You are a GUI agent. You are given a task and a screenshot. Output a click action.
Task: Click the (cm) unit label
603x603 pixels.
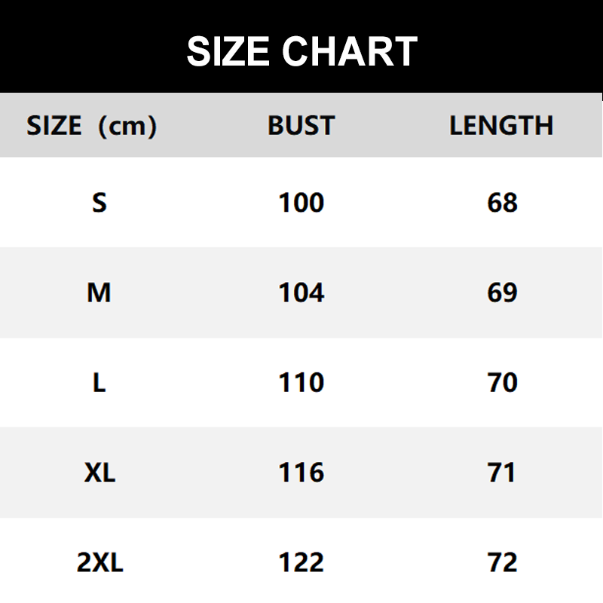[127, 125]
